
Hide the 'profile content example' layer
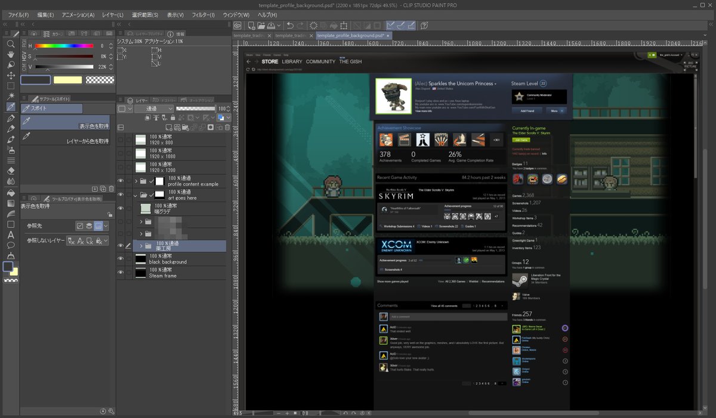pyautogui.click(x=121, y=181)
